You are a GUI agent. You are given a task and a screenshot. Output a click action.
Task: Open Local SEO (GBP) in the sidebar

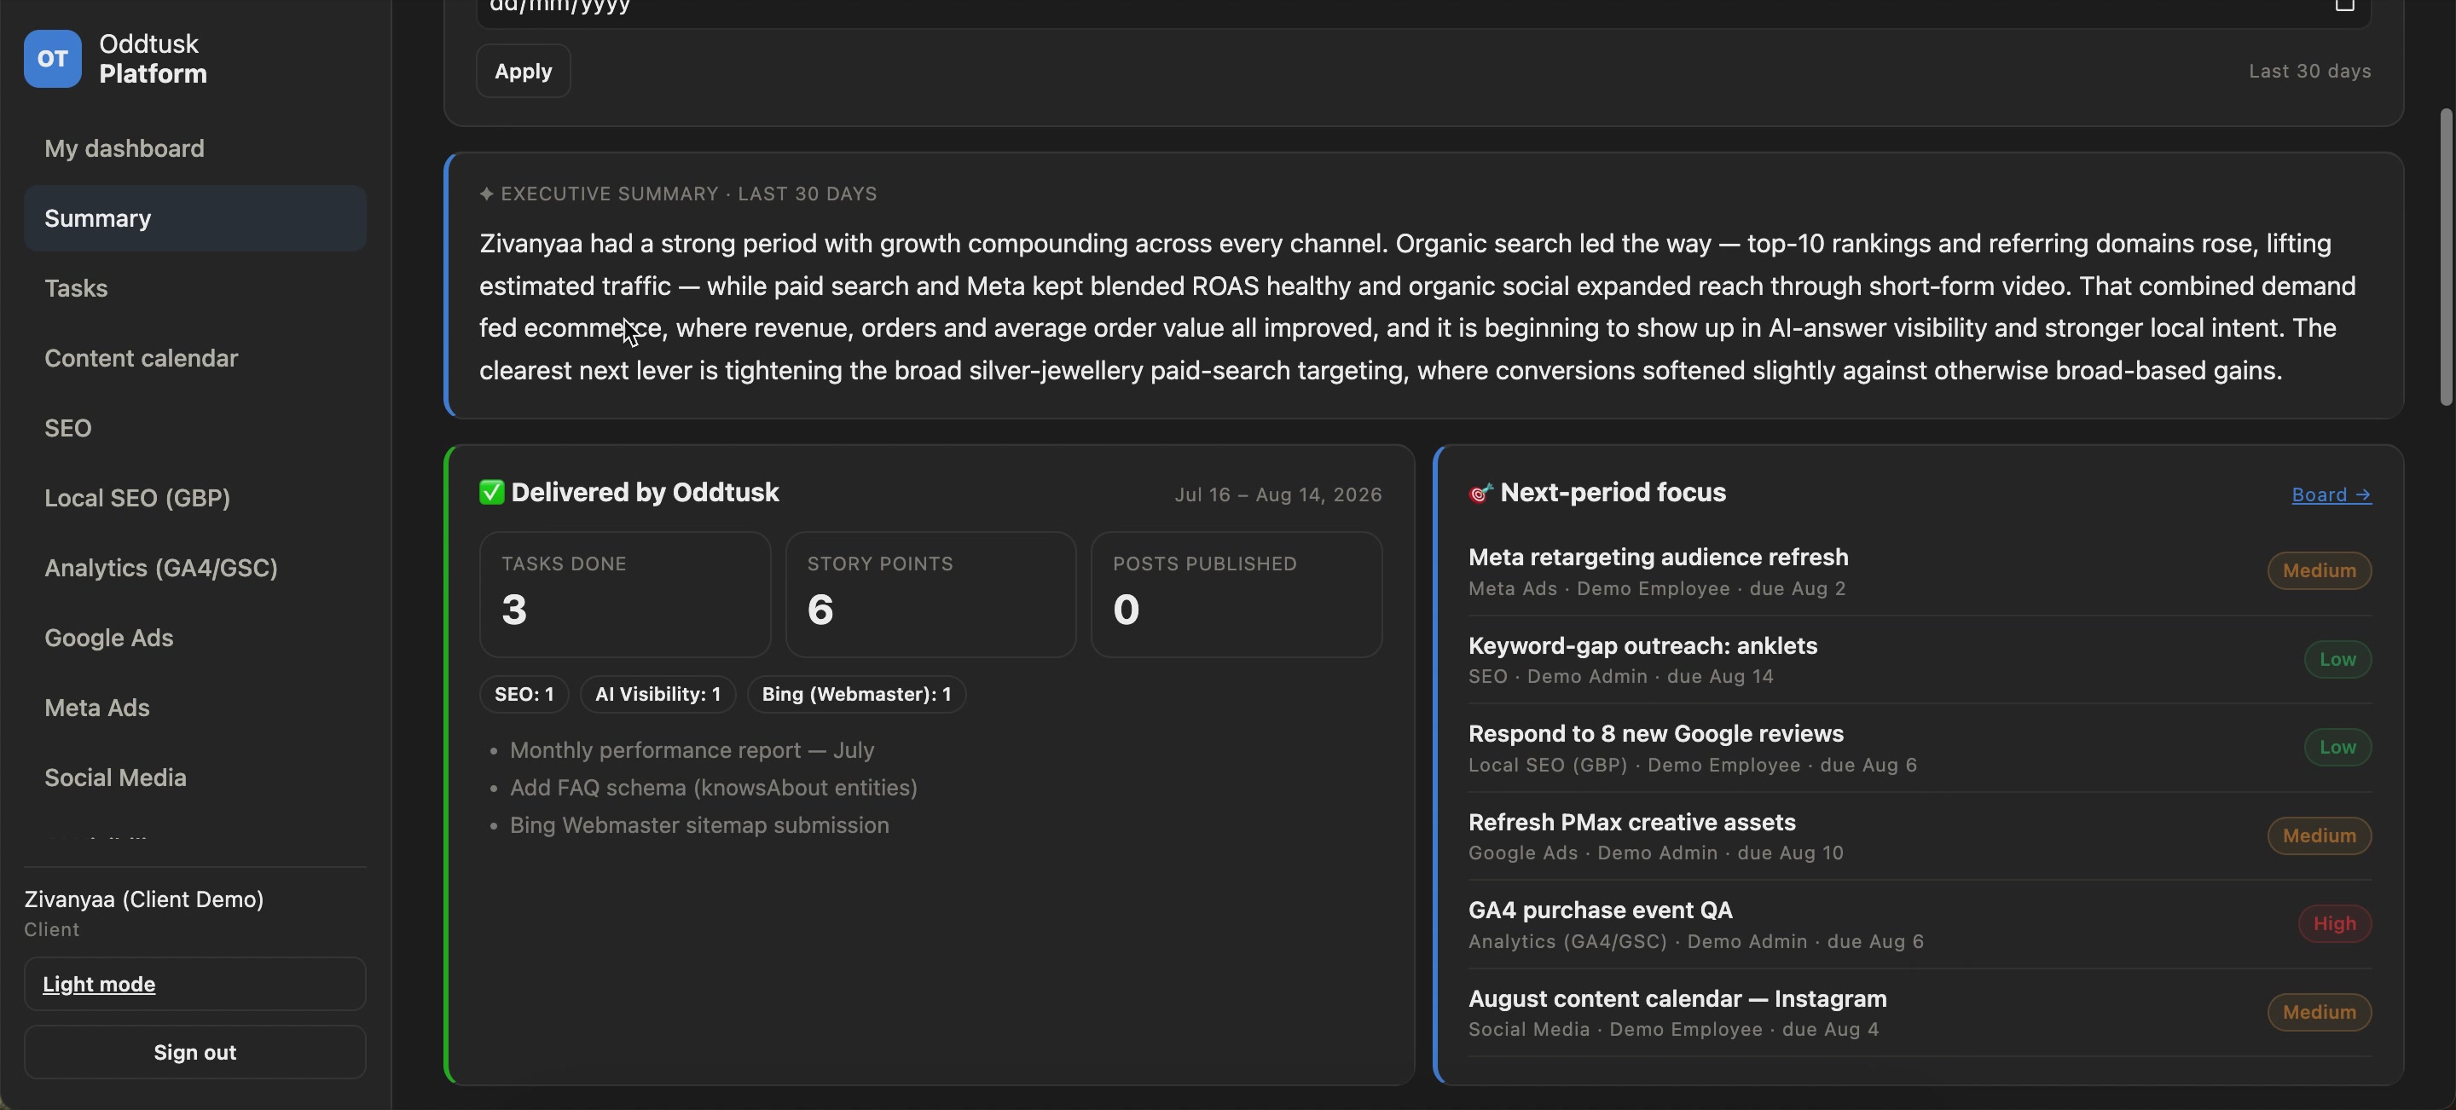click(x=195, y=499)
